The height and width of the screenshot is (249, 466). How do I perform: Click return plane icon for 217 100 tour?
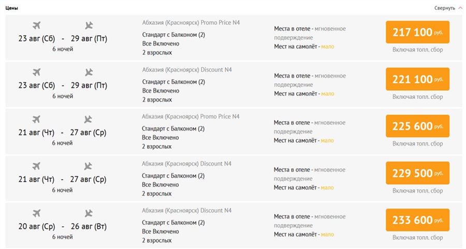(89, 25)
